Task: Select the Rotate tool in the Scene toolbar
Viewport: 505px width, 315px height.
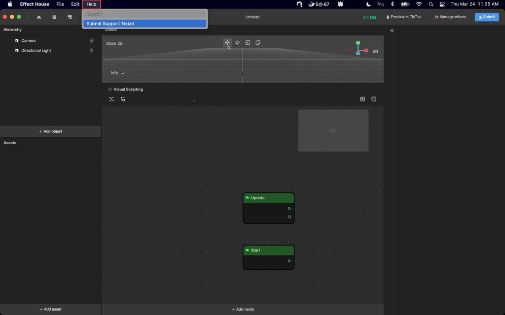Action: 237,43
